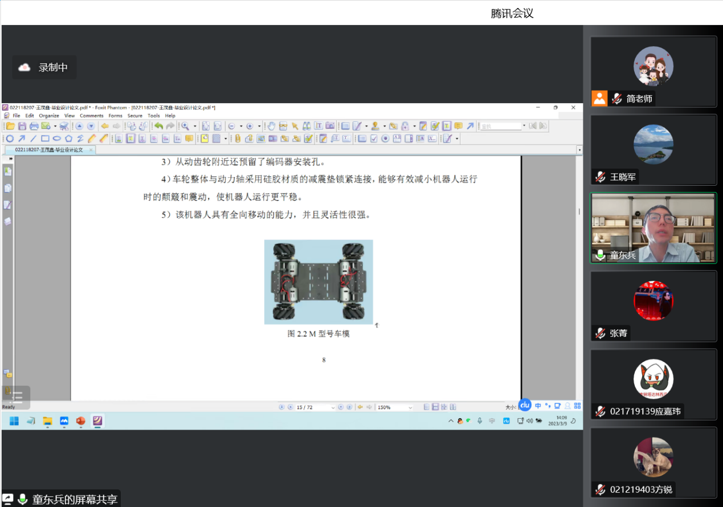Image resolution: width=723 pixels, height=507 pixels.
Task: Open the page number 15 / 72 dropdown
Action: tap(332, 407)
